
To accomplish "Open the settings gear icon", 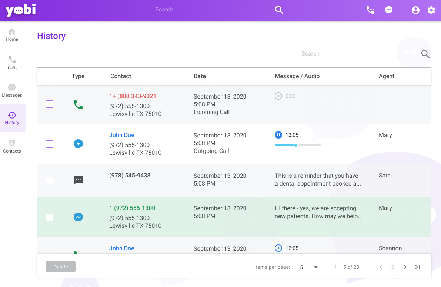I will point(431,10).
